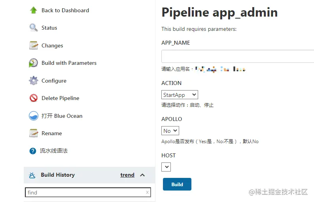
Task: Clear the find box with x
Action: 148,193
